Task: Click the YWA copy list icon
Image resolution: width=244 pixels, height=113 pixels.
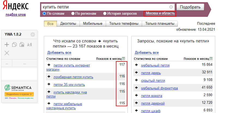Action: click(x=14, y=45)
